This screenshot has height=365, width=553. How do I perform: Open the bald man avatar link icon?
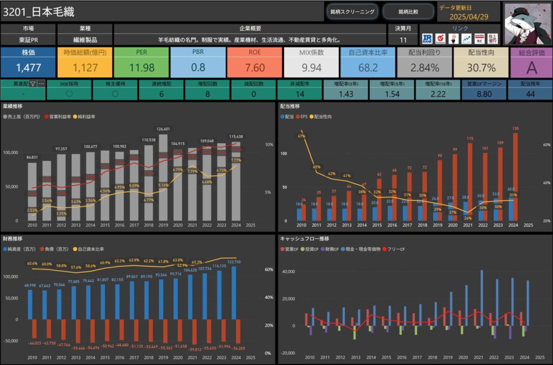coord(453,39)
